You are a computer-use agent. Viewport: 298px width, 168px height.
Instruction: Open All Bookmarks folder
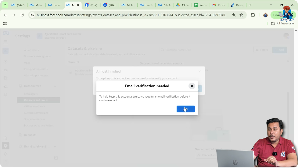[283, 23]
